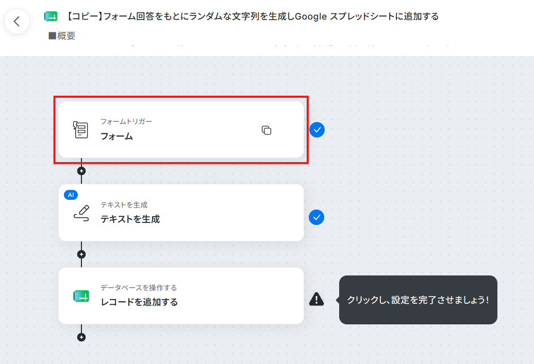Click blue checkmark next to テキストを生成 step
Viewport: 534px width, 364px height.
[x=316, y=217]
